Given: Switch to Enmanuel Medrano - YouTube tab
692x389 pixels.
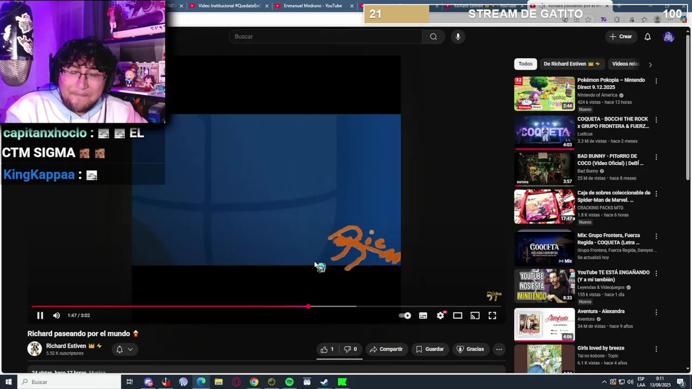Looking at the screenshot, I should (314, 6).
